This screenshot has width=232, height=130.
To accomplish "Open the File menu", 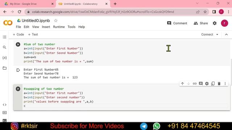I will pos(18,27).
